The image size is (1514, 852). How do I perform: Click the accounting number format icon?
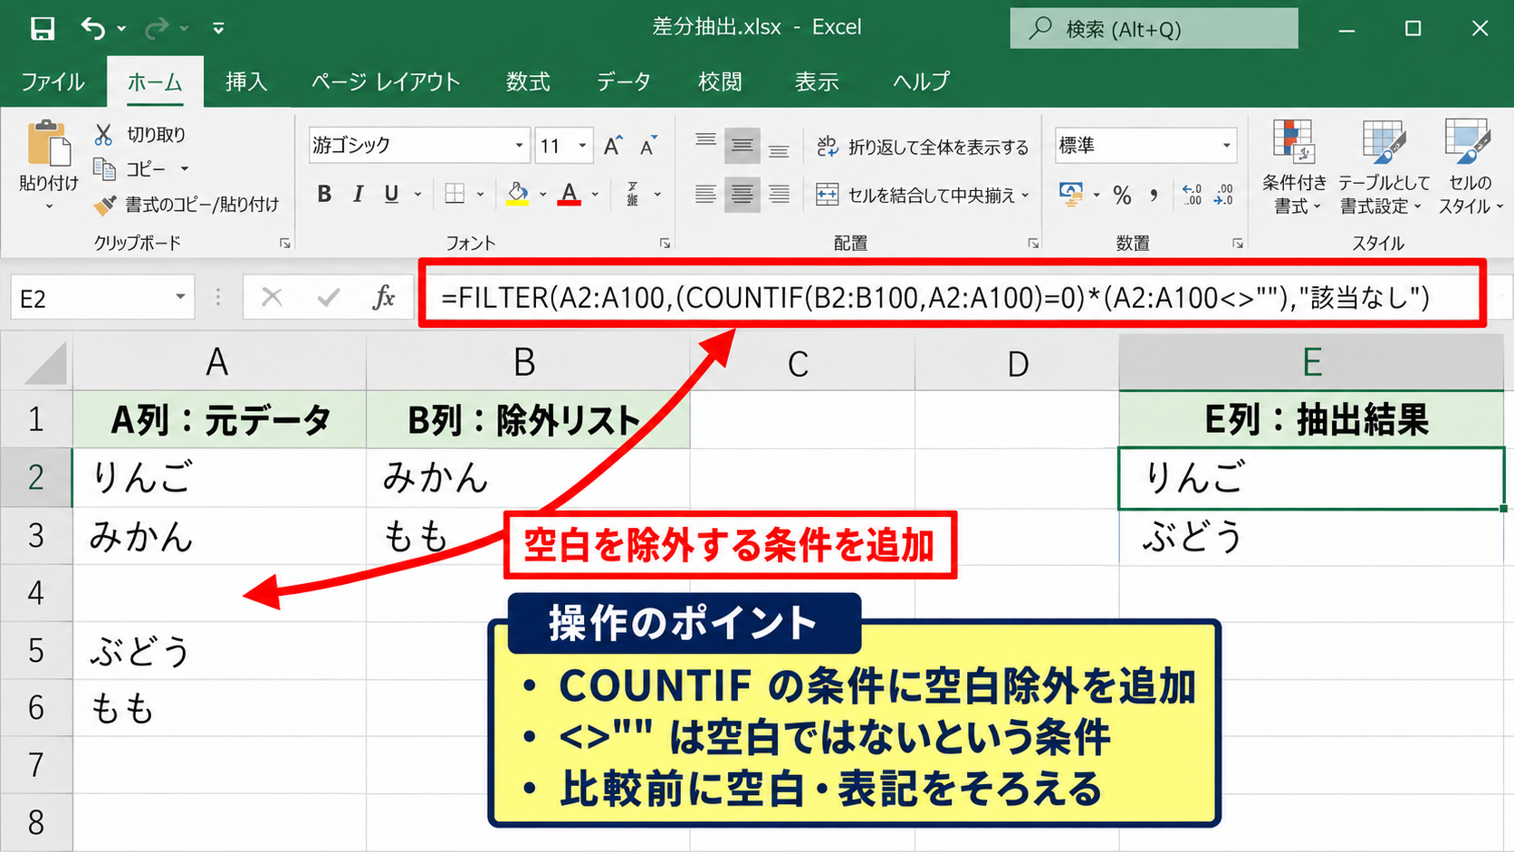(x=1071, y=194)
